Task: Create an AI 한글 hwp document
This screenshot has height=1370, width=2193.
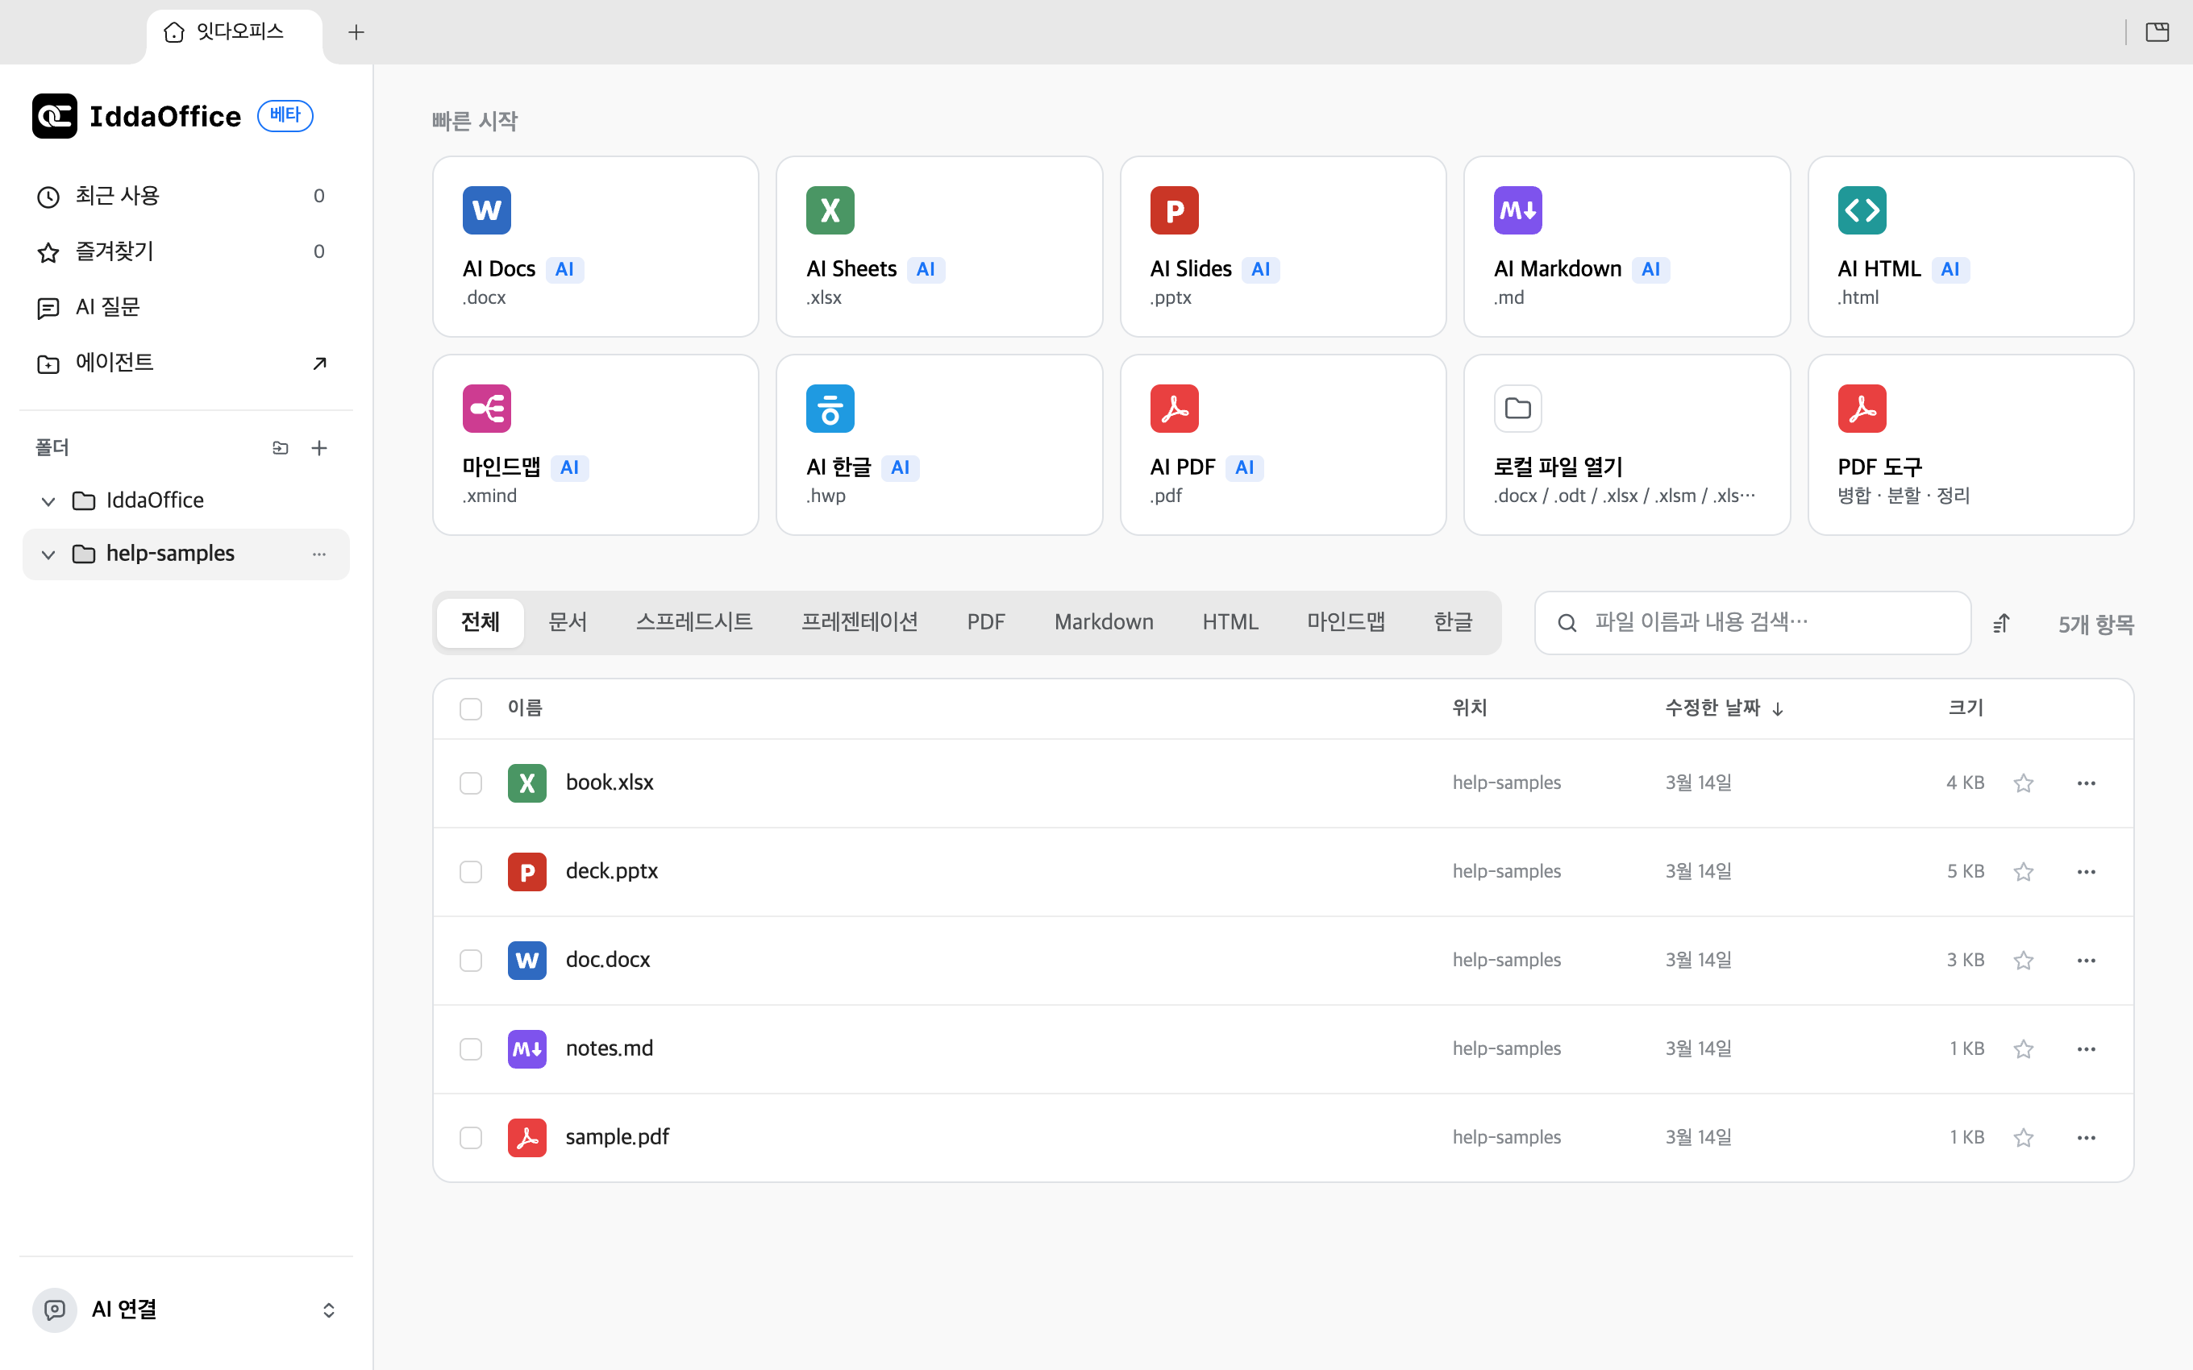Action: (938, 445)
